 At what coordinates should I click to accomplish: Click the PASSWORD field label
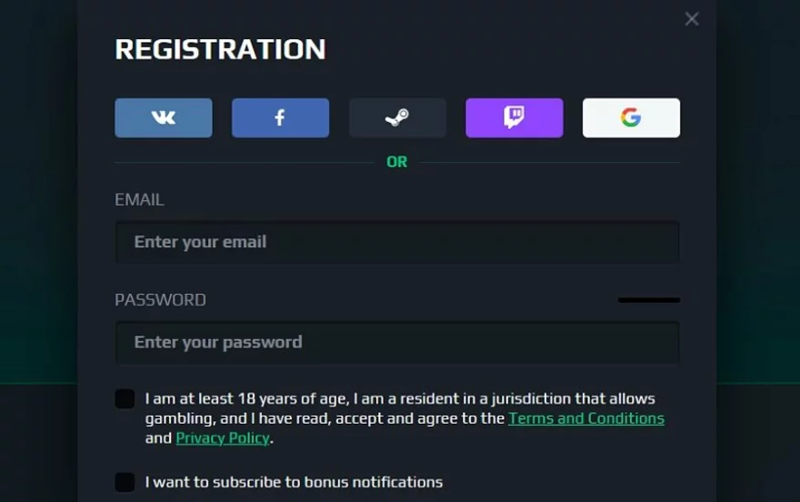pos(160,300)
